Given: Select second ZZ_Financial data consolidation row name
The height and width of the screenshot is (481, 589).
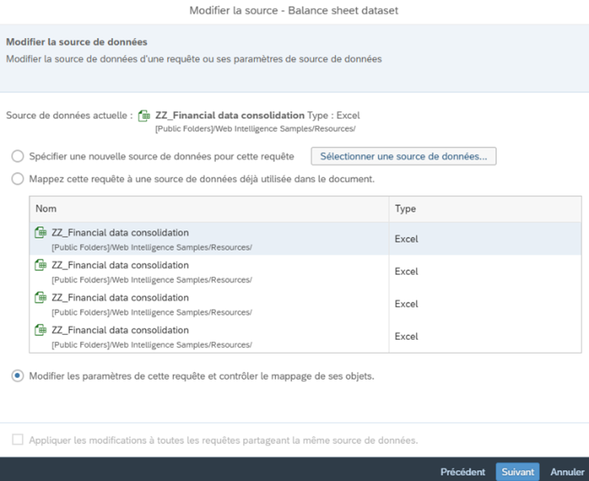Looking at the screenshot, I should [x=120, y=265].
